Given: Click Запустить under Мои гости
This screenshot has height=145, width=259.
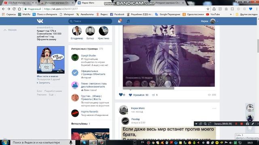Looking at the screenshot, I should (44, 83).
